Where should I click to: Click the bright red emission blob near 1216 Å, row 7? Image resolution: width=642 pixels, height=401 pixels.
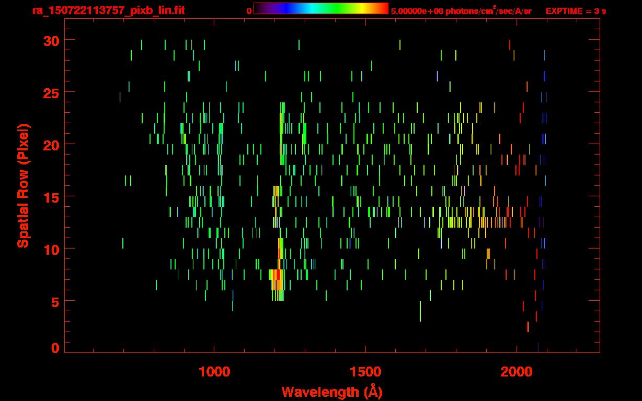click(x=277, y=280)
